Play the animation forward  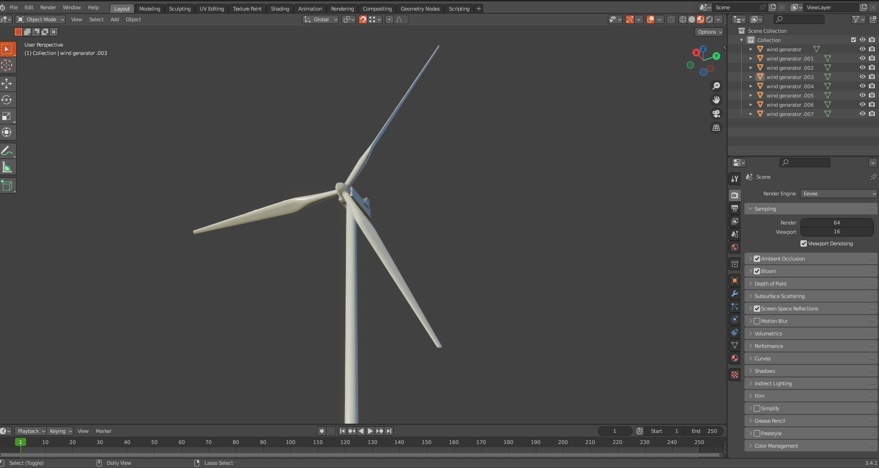point(370,431)
